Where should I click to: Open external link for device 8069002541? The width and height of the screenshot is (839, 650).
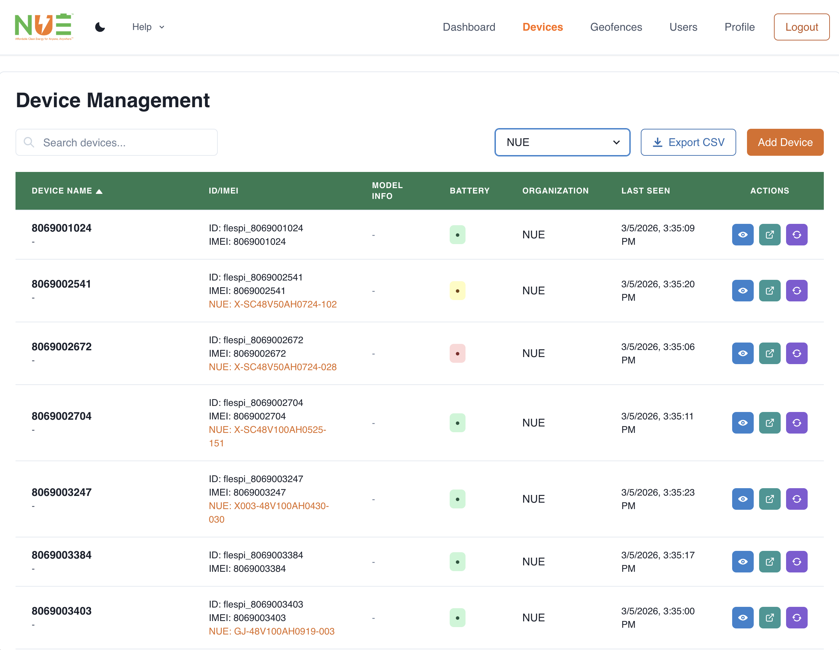pos(770,291)
